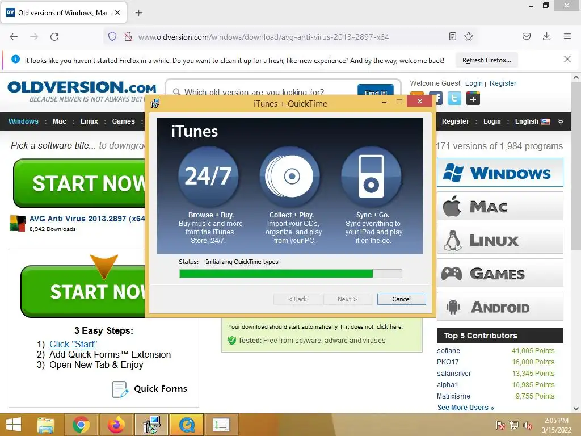This screenshot has width=581, height=436.
Task: Click the greyed Next > button
Action: tap(348, 299)
